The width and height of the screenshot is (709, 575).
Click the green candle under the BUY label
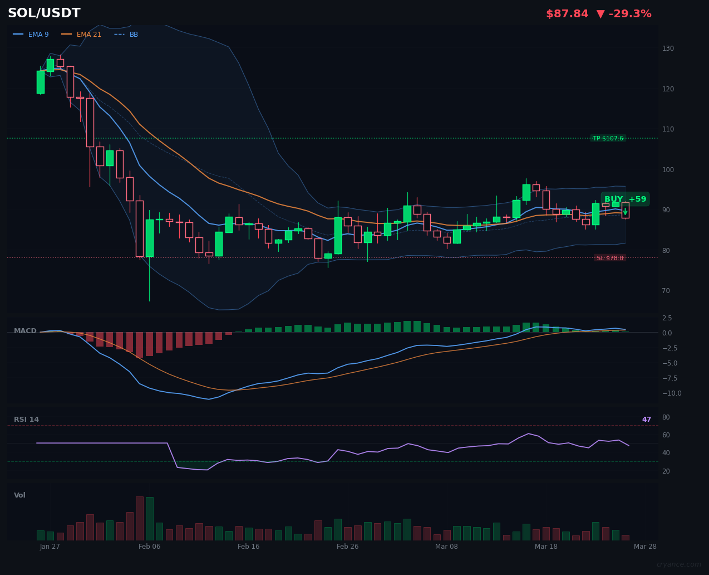click(x=615, y=205)
